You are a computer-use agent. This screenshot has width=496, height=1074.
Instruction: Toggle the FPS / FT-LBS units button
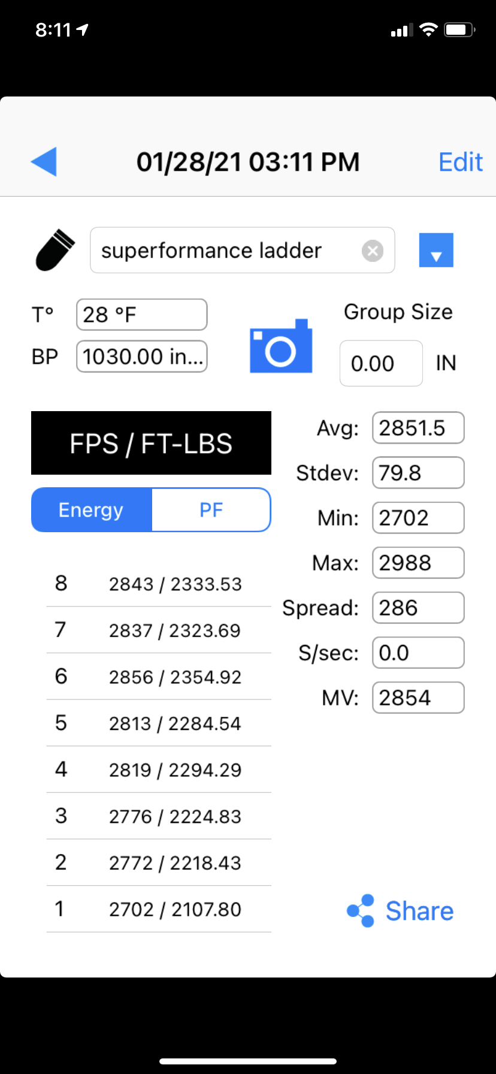[151, 443]
